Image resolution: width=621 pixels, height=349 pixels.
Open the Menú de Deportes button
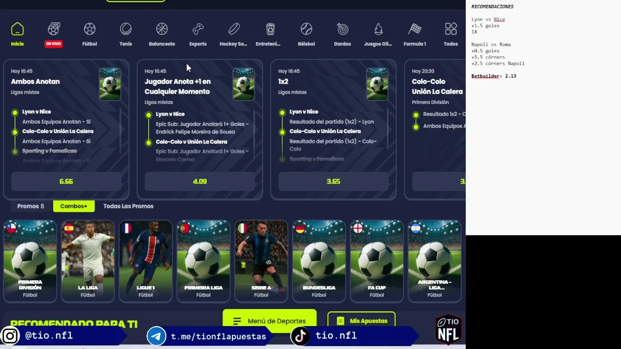(x=270, y=320)
